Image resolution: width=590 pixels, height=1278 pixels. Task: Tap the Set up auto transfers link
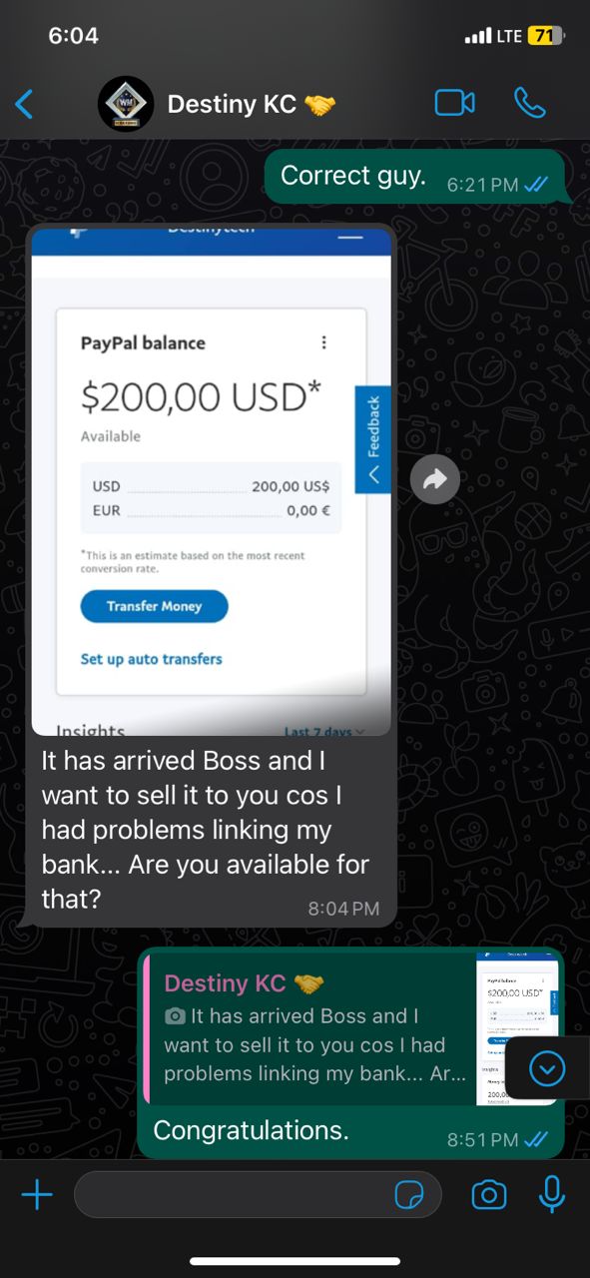click(x=151, y=659)
